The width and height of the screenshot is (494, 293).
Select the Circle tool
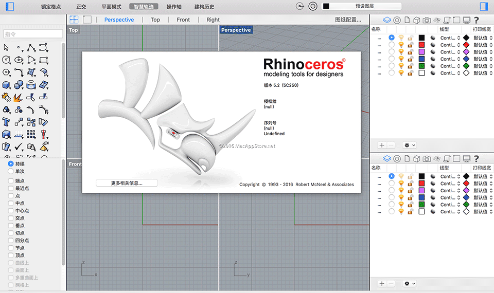pyautogui.click(x=6, y=60)
